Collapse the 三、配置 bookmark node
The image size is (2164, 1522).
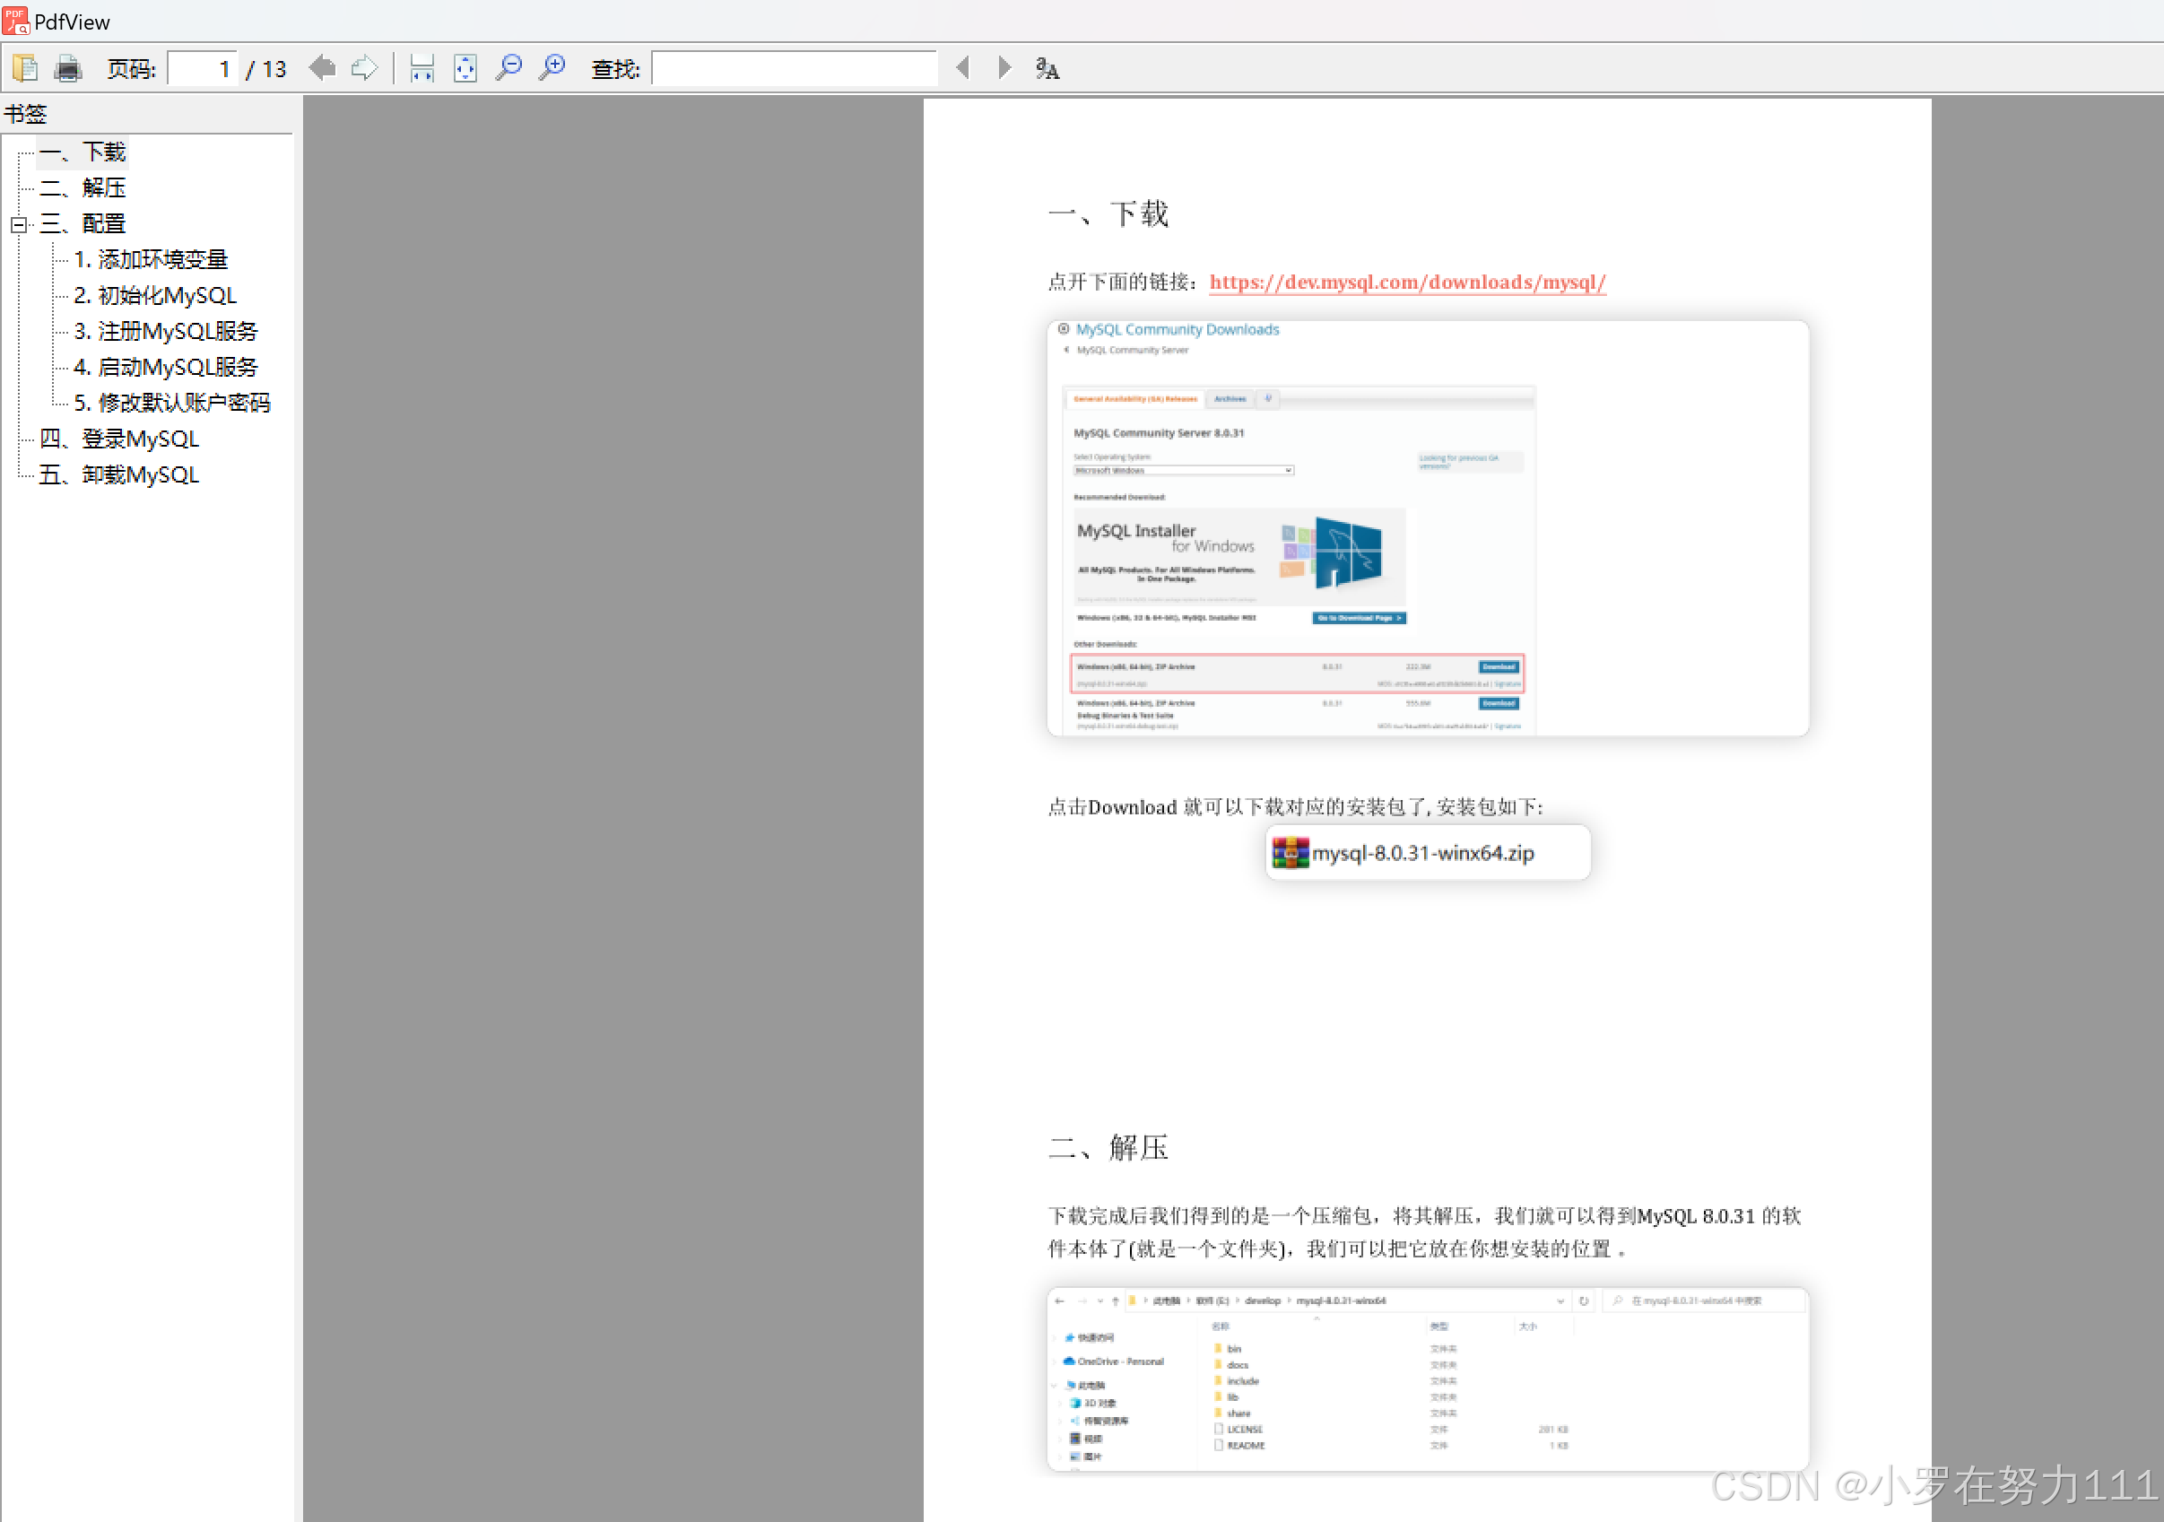click(x=18, y=224)
